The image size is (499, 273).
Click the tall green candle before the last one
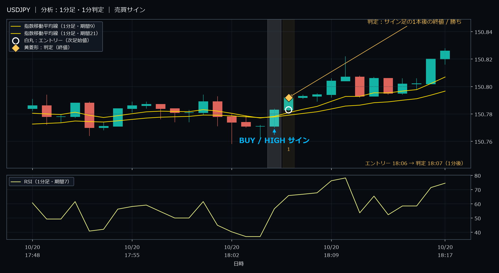pyautogui.click(x=431, y=71)
